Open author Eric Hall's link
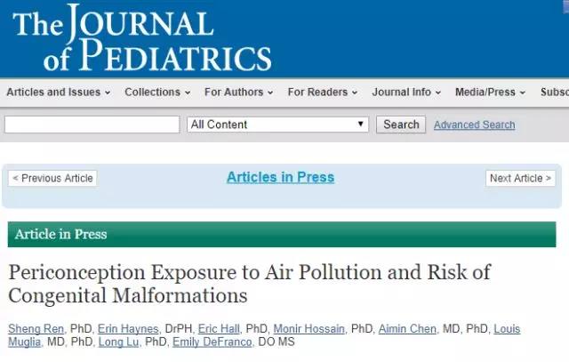569x362 pixels. tap(219, 328)
